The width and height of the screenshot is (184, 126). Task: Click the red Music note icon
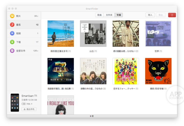pos(12,25)
